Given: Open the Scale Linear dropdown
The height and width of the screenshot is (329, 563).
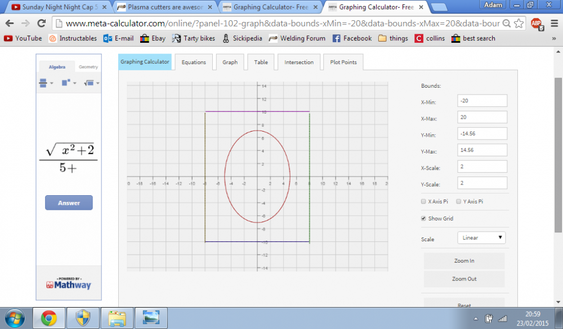Looking at the screenshot, I should 481,238.
